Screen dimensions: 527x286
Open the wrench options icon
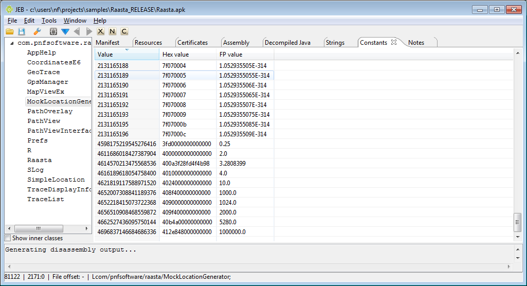click(37, 31)
